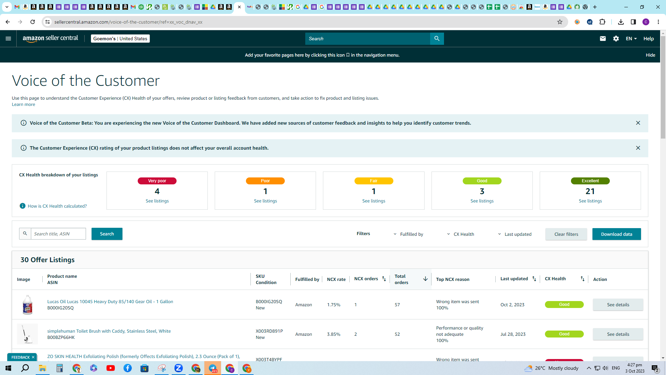Viewport: 666px width, 375px height.
Task: Expand the CX Health filter
Action: tap(460, 234)
